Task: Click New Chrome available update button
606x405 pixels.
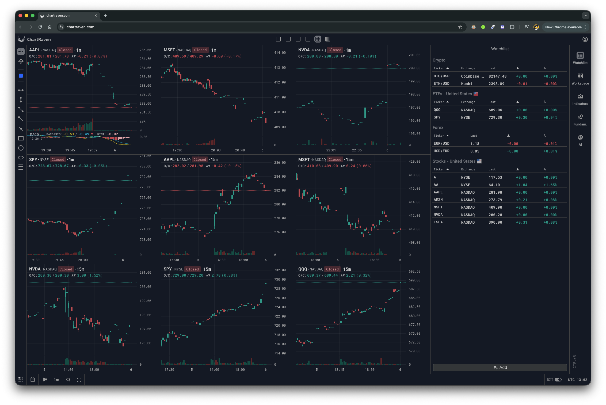Action: point(565,27)
